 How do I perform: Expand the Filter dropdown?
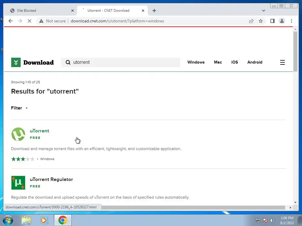(19, 108)
